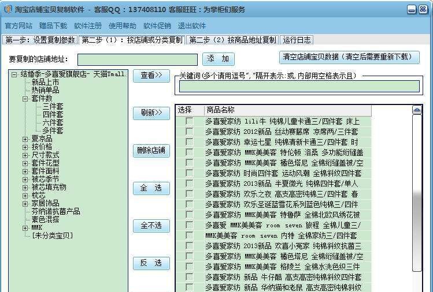Click the 添加 button
Viewport: 433px width, 292px height.
tap(218, 59)
